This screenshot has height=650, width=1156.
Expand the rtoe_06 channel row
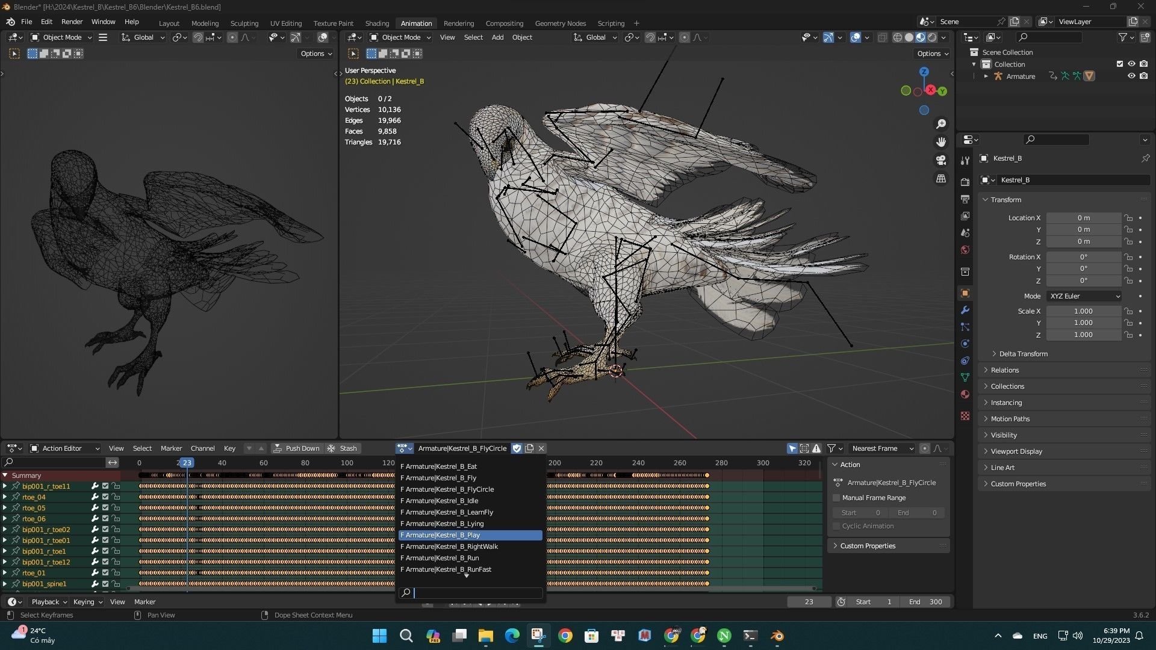click(5, 519)
